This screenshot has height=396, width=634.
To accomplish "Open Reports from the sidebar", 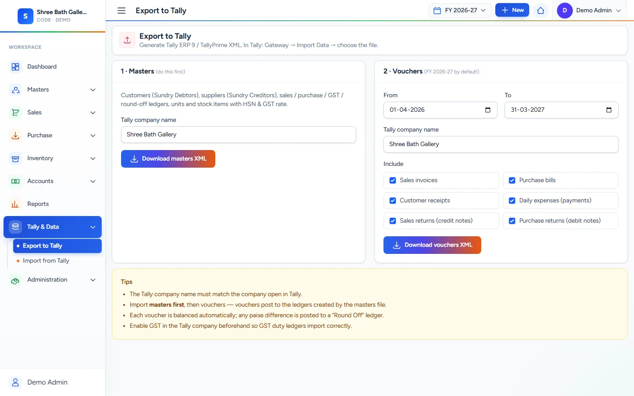I will [x=52, y=204].
